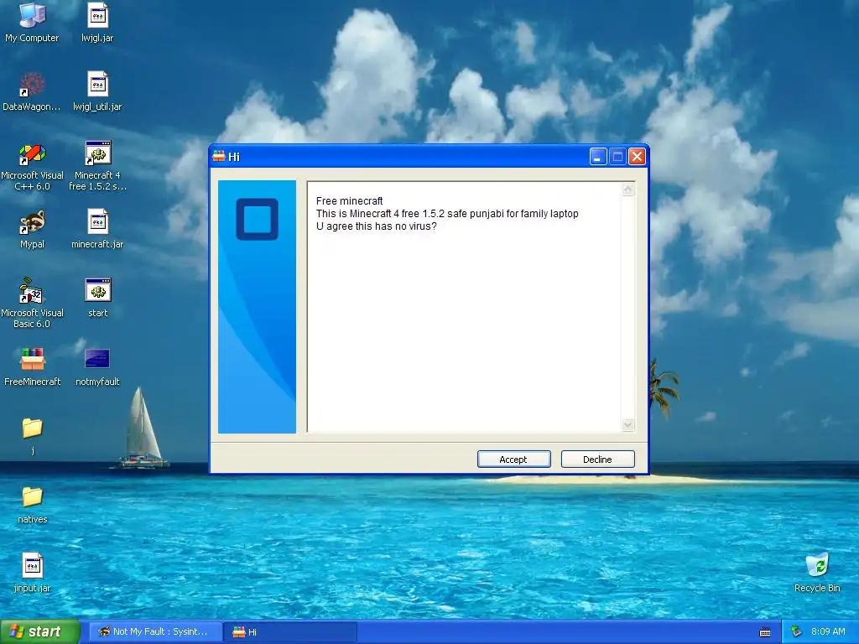The width and height of the screenshot is (859, 644).
Task: Click the on-screen keyboard tray icon
Action: (x=765, y=632)
